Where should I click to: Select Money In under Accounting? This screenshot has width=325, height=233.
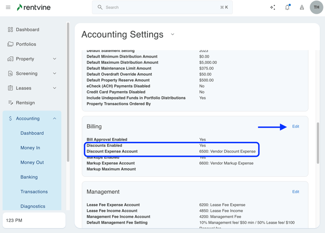(30, 148)
